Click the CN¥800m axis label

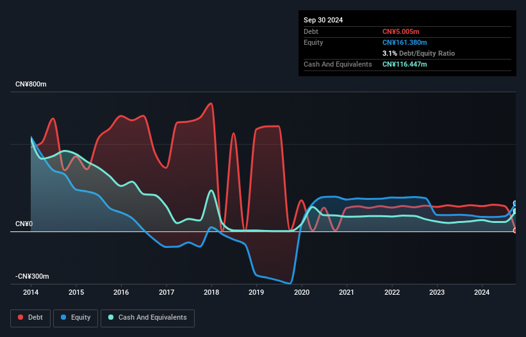31,84
